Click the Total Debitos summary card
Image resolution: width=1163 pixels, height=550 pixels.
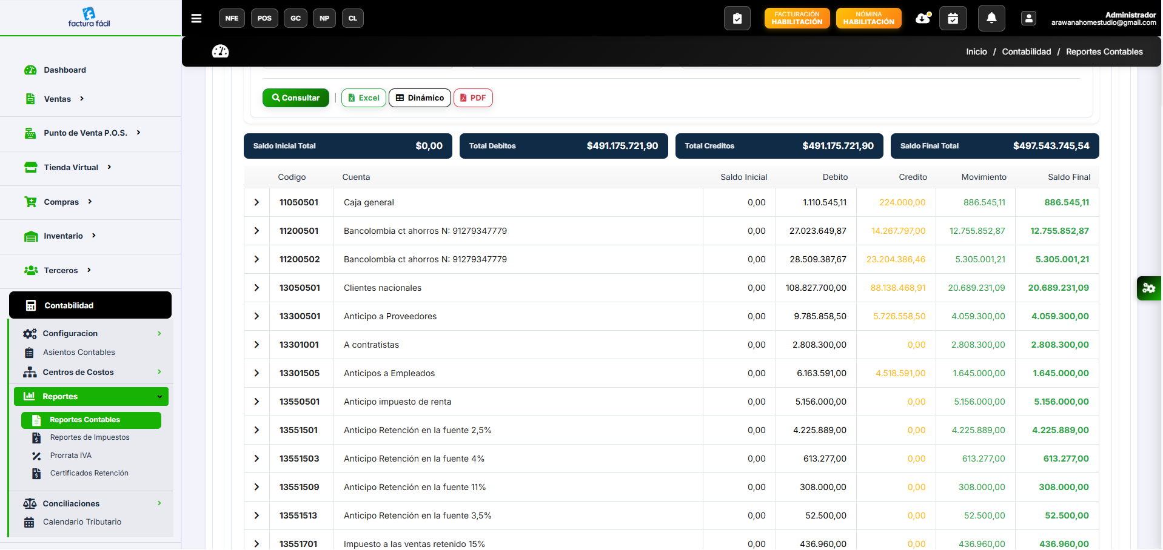click(x=563, y=146)
